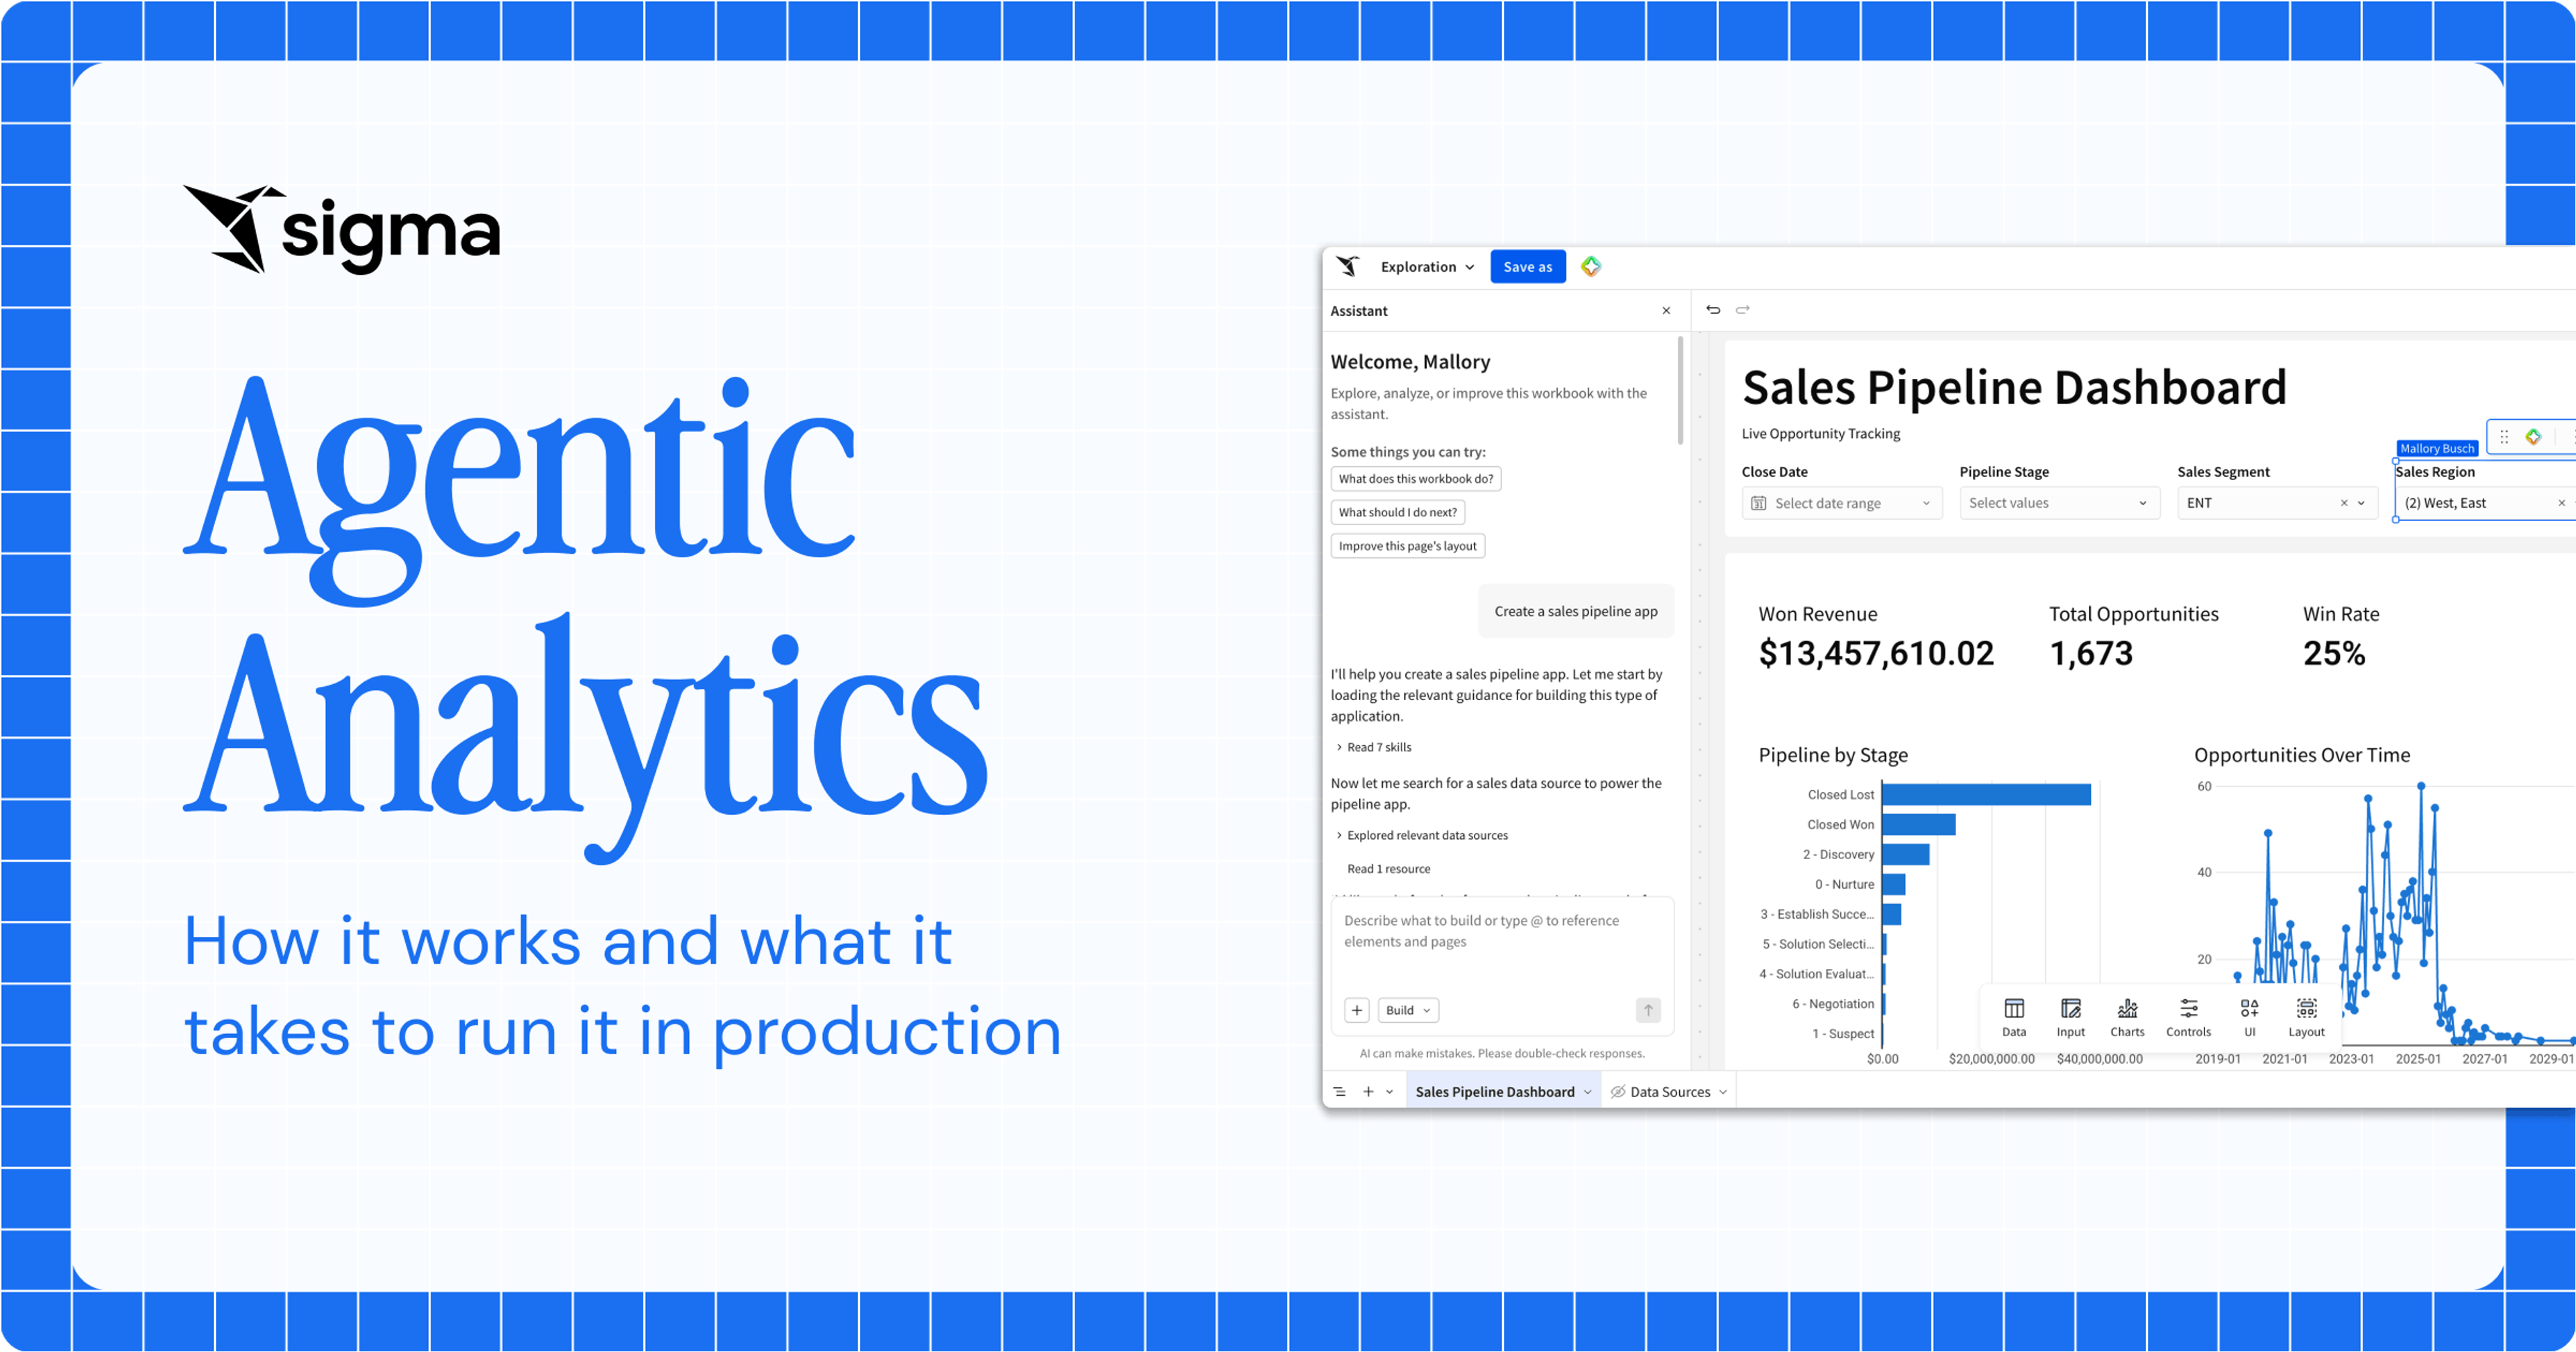Click the Sales Pipeline Dashboard title
This screenshot has height=1352, width=2576.
[x=2014, y=388]
